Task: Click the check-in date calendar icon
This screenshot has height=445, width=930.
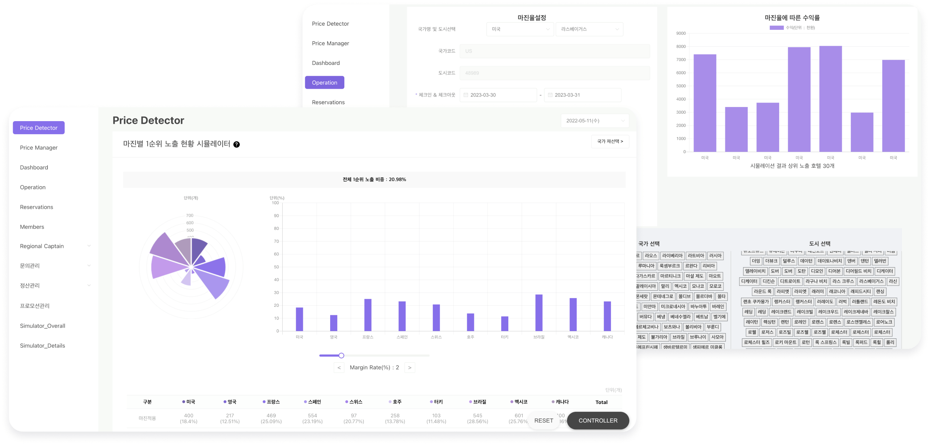Action: pos(466,95)
